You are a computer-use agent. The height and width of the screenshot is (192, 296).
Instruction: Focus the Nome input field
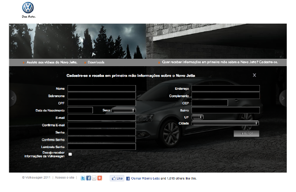(x=102, y=88)
